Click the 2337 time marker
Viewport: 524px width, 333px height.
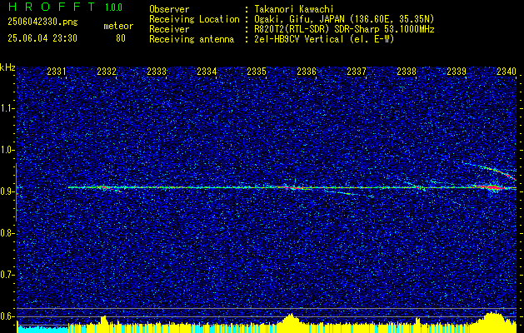[x=357, y=71]
